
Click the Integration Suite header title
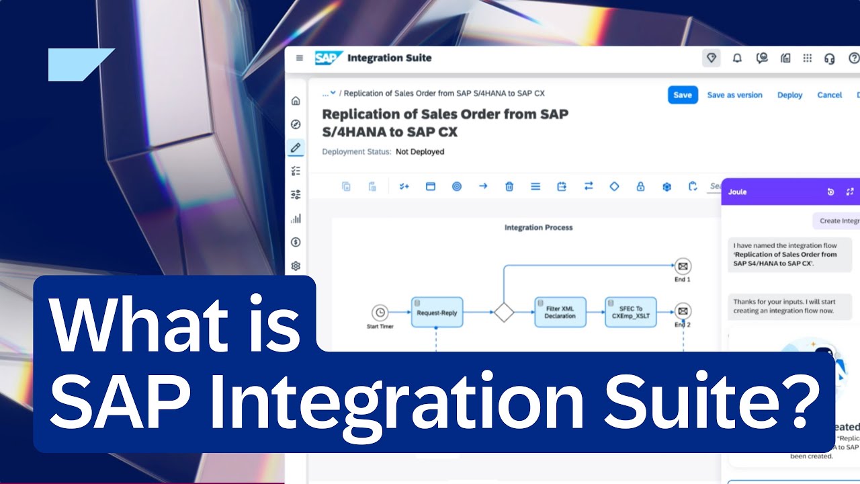pos(389,58)
